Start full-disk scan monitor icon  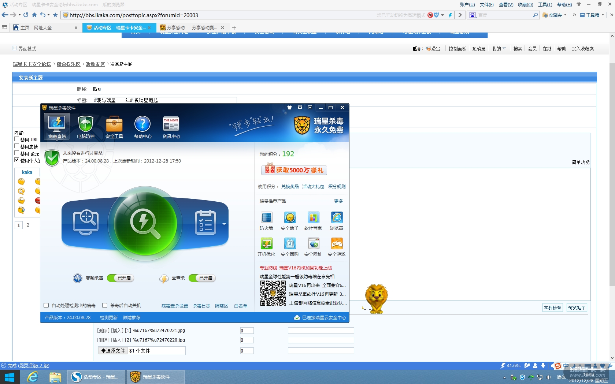[86, 222]
